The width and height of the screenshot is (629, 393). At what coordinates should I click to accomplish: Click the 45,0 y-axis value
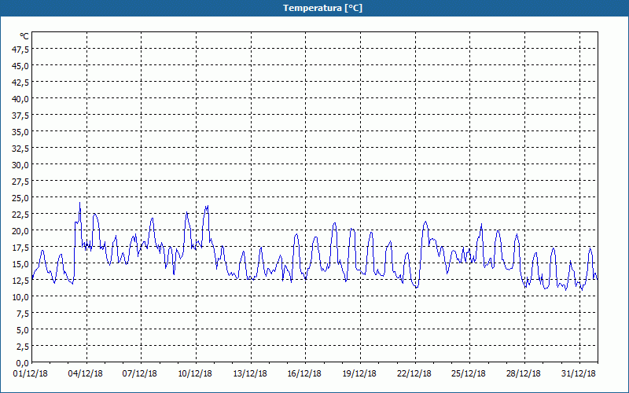coord(21,65)
